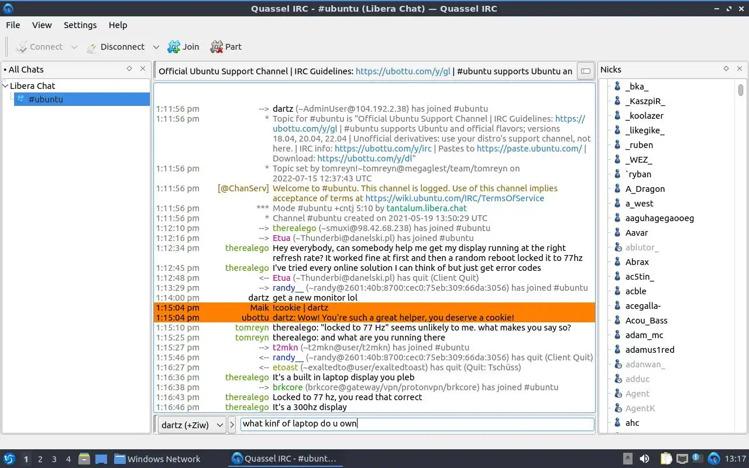Click the clipboard manager tray icon
749x468 pixels.
[666, 459]
